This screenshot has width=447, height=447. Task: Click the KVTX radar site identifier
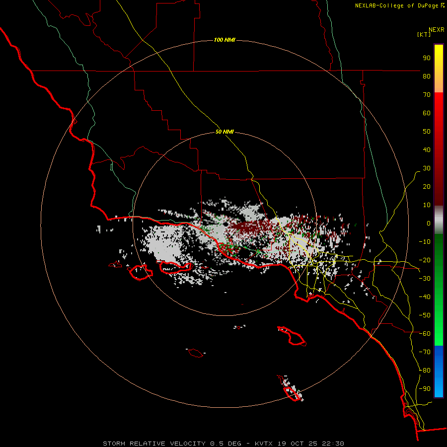(x=264, y=444)
